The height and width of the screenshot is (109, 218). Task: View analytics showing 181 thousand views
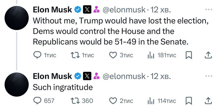[x=151, y=55]
